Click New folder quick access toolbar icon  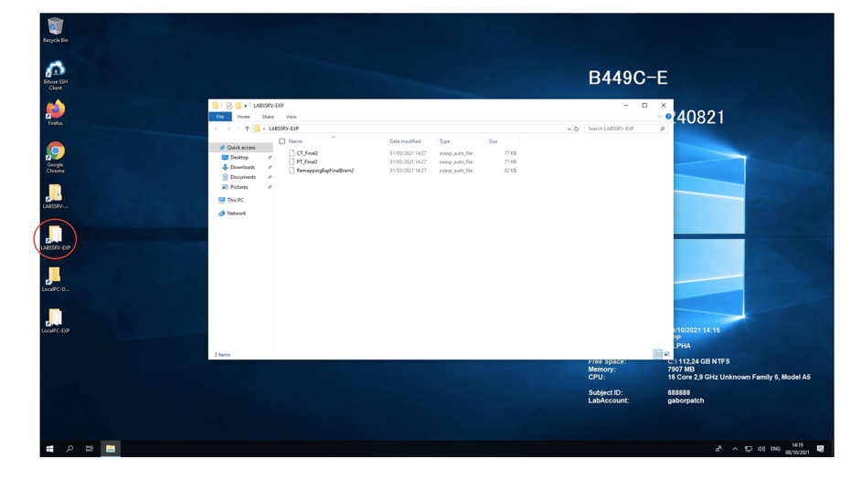pyautogui.click(x=238, y=105)
